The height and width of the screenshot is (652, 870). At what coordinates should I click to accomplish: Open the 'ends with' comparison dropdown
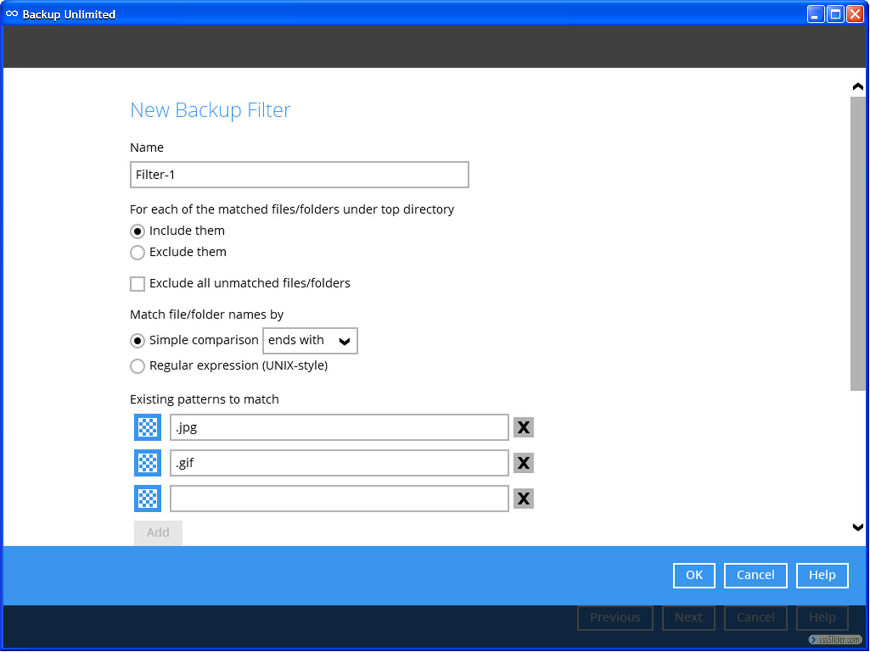(310, 341)
